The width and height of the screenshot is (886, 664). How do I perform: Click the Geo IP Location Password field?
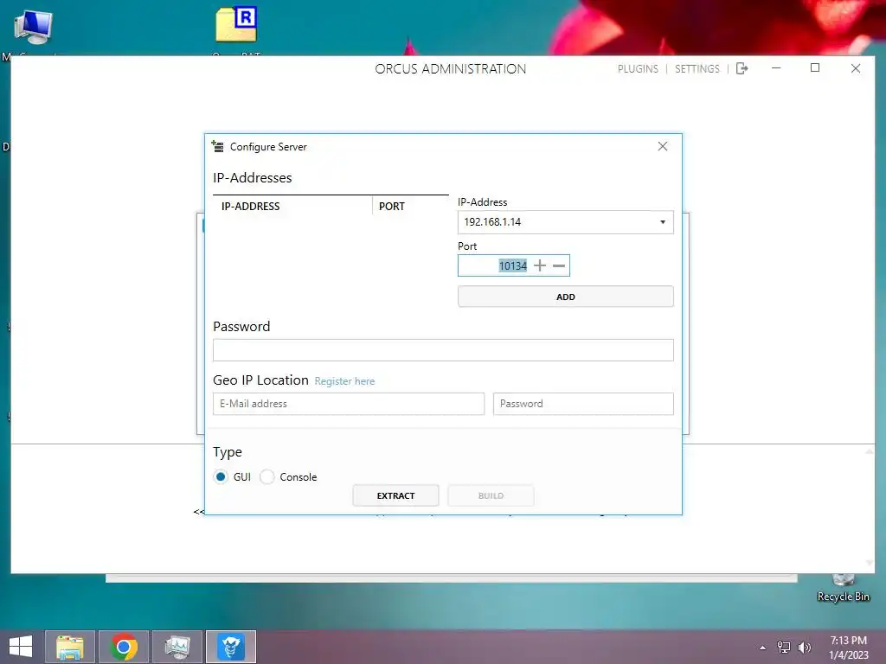tap(583, 404)
